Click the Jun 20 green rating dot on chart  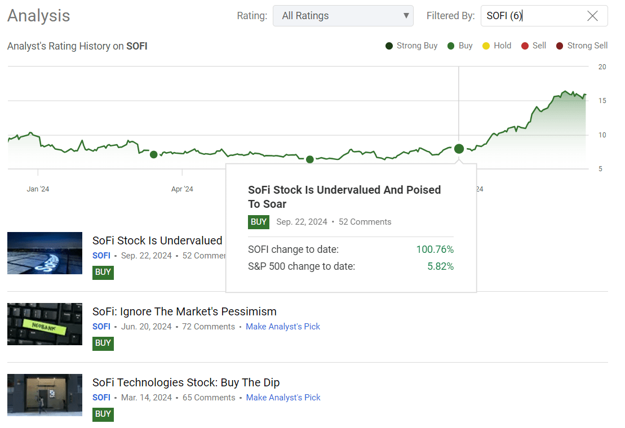click(x=309, y=160)
